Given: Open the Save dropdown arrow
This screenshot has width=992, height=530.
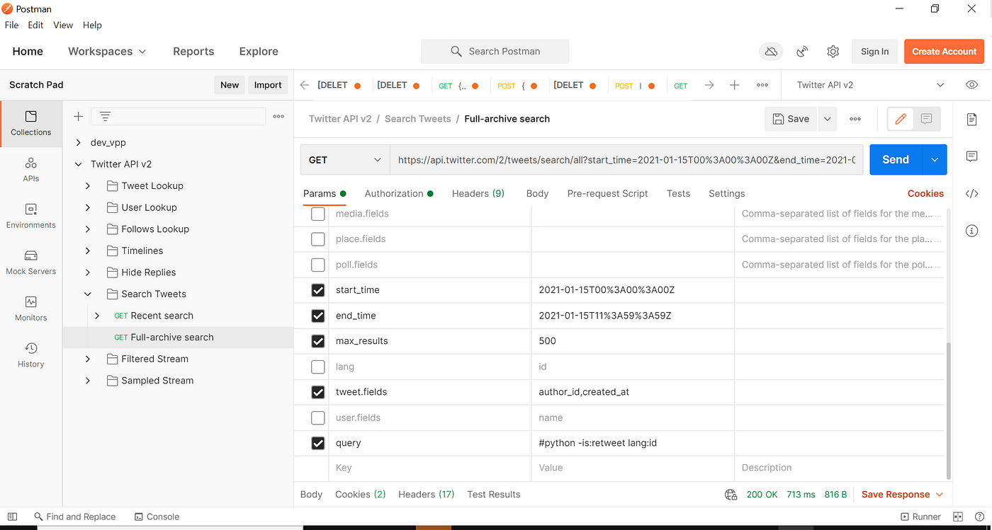Looking at the screenshot, I should click(827, 119).
